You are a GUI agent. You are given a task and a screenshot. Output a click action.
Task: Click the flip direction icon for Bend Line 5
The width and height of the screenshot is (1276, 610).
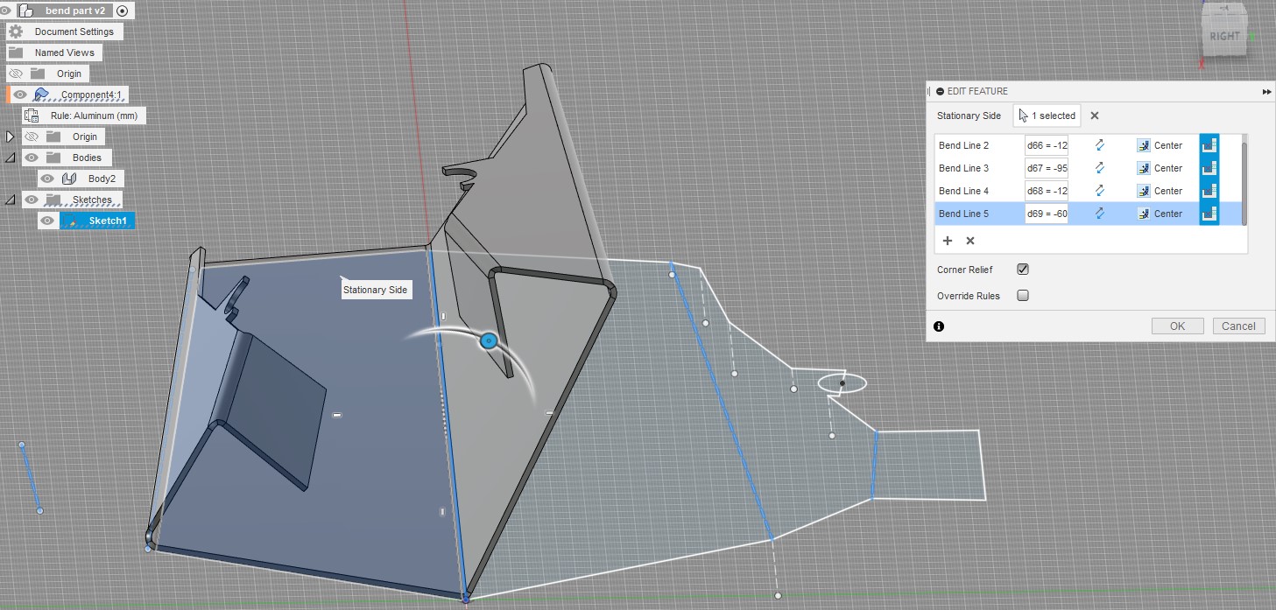1099,214
